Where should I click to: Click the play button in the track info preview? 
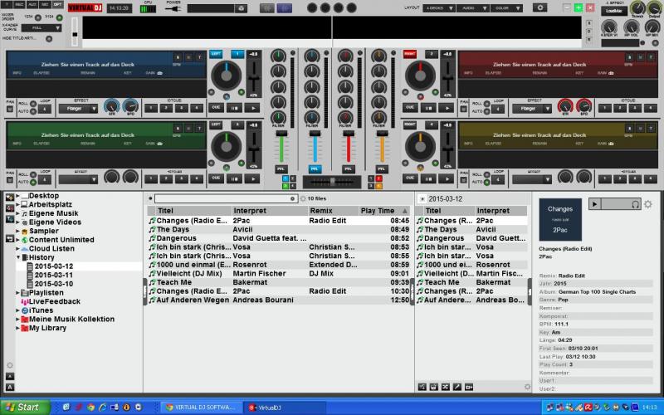click(x=594, y=204)
